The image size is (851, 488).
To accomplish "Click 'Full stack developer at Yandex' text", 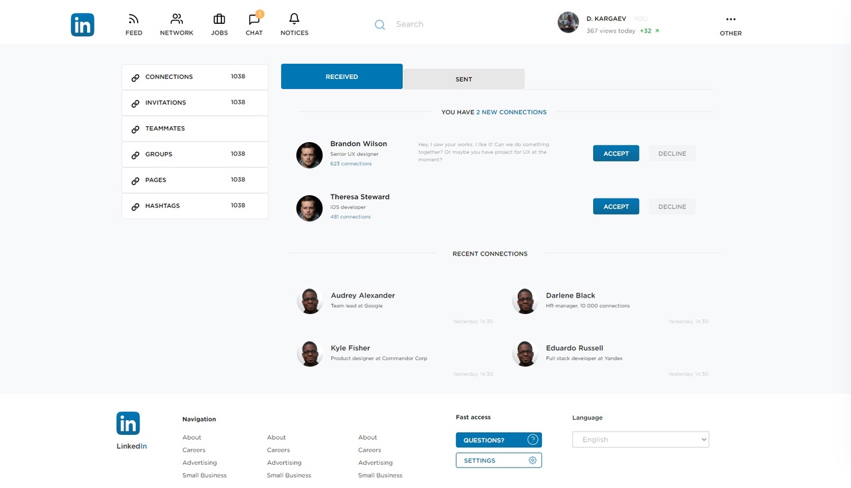I will [584, 359].
